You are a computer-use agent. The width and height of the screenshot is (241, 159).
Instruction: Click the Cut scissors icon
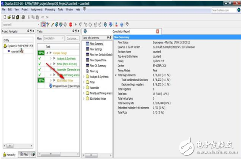coord(29,17)
